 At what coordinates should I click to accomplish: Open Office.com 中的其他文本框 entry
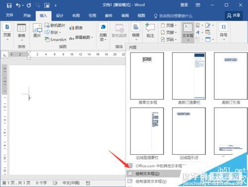pyautogui.click(x=159, y=166)
